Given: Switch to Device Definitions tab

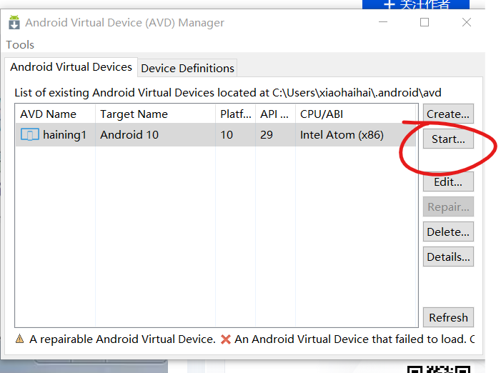Looking at the screenshot, I should click(x=187, y=68).
